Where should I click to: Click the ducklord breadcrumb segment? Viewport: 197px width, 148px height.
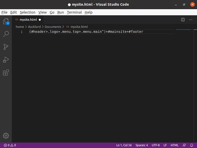coord(34,27)
